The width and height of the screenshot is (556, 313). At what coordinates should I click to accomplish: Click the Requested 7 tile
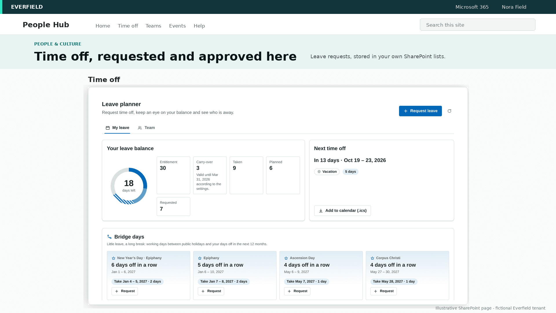click(x=173, y=207)
